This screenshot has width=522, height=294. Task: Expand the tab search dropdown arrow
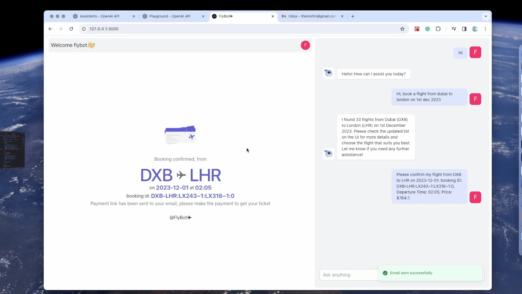pos(486,16)
